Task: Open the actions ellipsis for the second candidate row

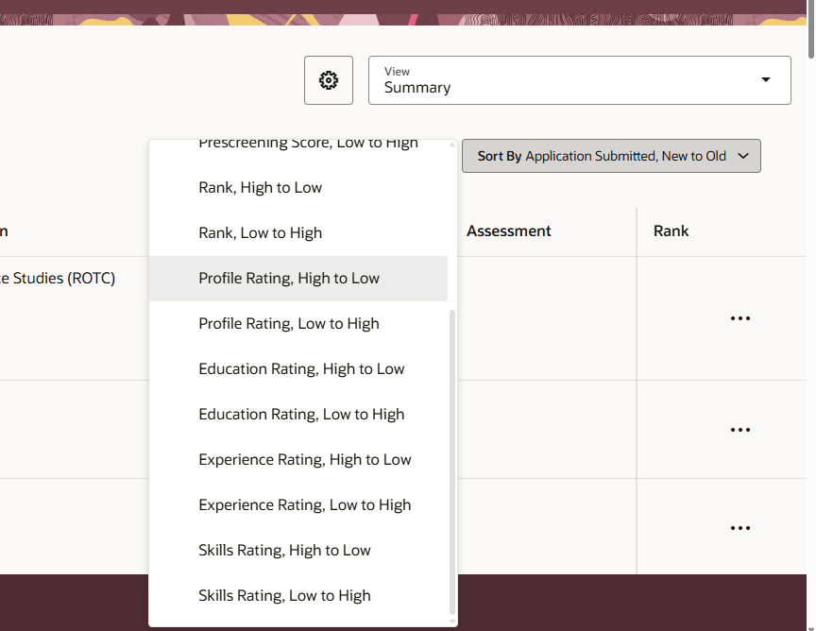Action: 740,429
